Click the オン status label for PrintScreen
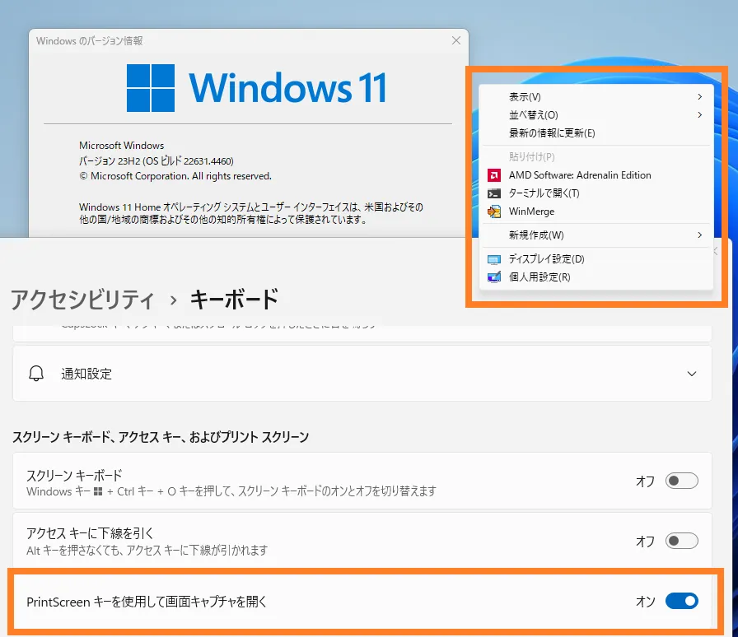 [x=645, y=602]
